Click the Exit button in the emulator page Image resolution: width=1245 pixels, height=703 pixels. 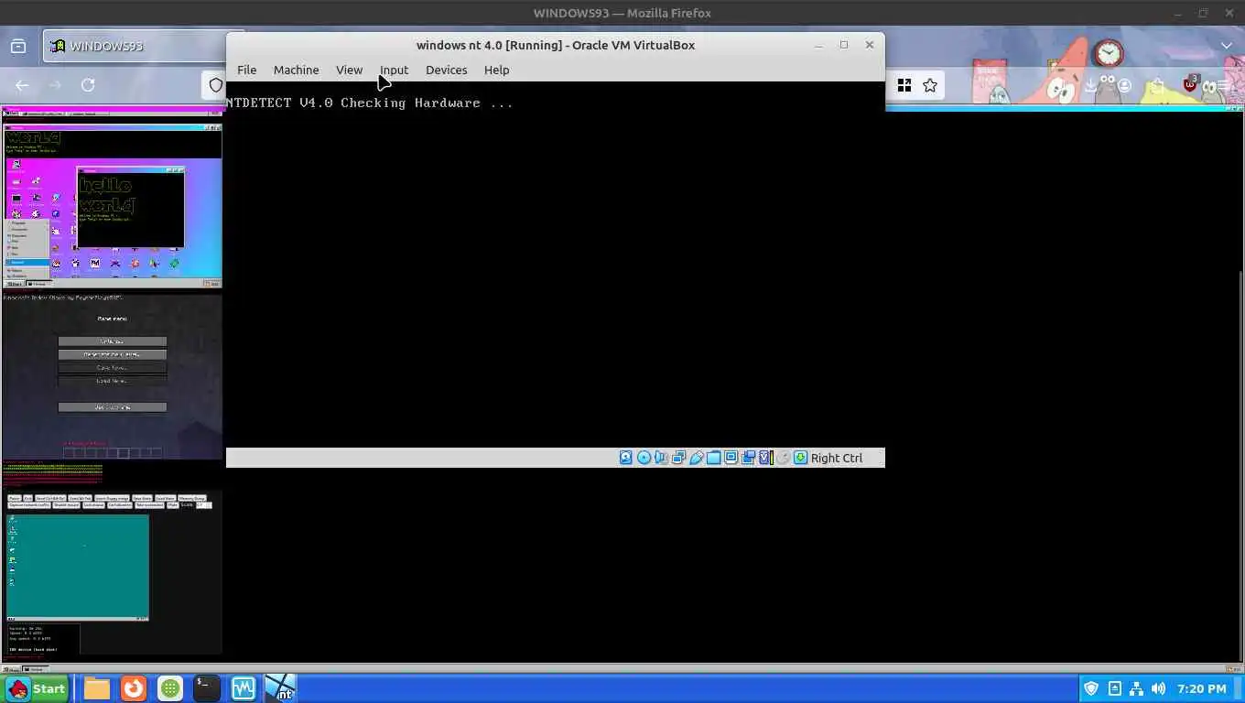click(27, 498)
